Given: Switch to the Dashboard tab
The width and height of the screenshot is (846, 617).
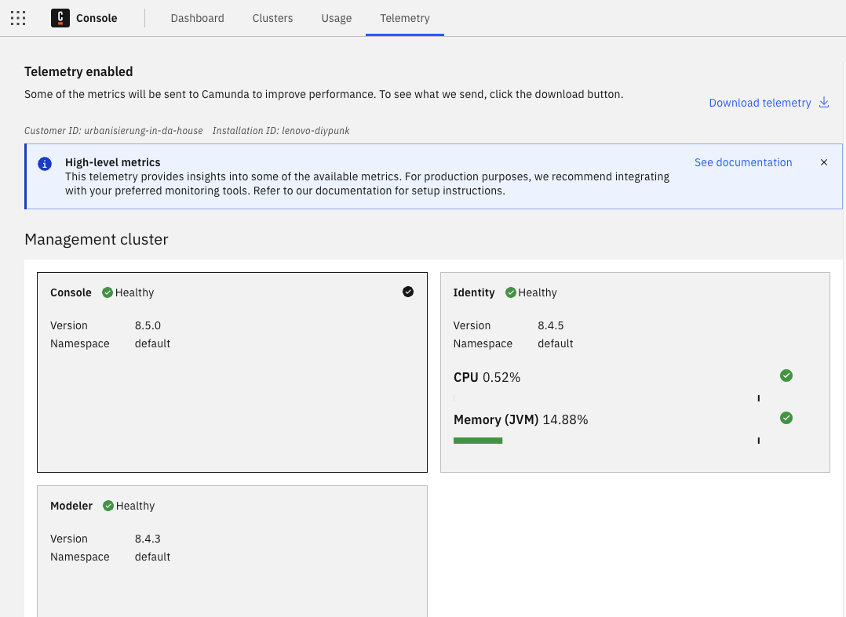Looking at the screenshot, I should point(197,18).
